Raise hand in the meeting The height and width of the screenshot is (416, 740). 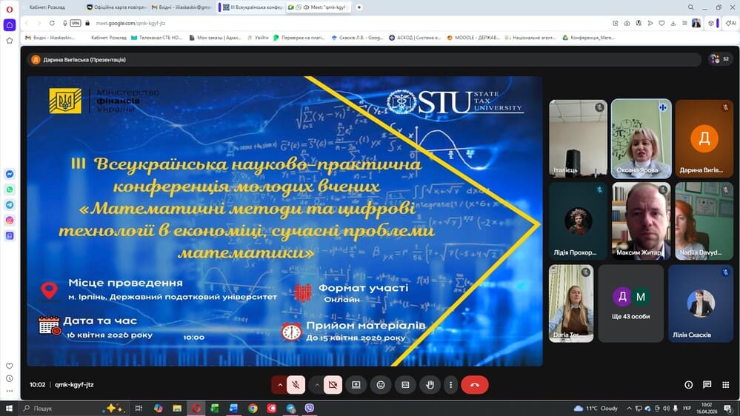(430, 385)
